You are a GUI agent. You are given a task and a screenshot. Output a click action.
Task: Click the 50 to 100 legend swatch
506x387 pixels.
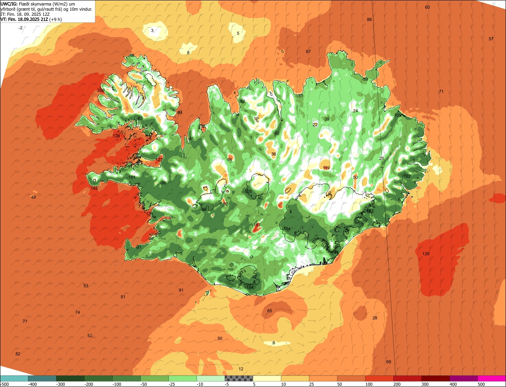(x=351, y=378)
